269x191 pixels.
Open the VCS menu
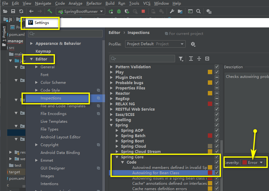(x=147, y=3)
